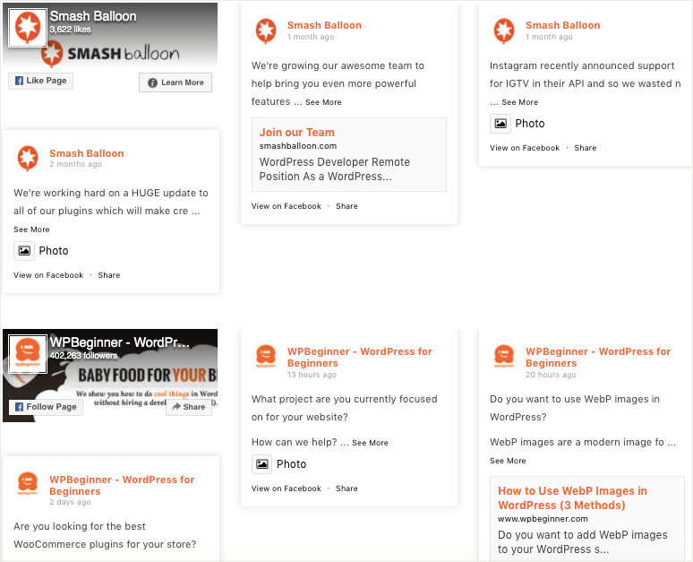
Task: Click WPBeginner avatar in the WooCommerce plugins post
Action: coord(28,485)
